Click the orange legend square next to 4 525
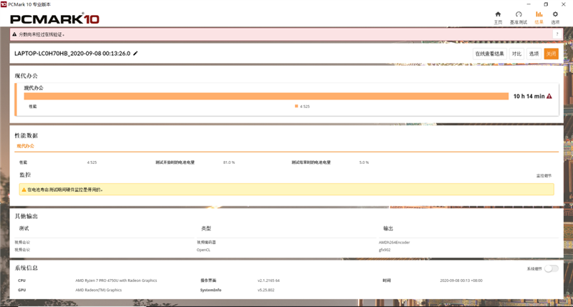The image size is (573, 307). [297, 106]
